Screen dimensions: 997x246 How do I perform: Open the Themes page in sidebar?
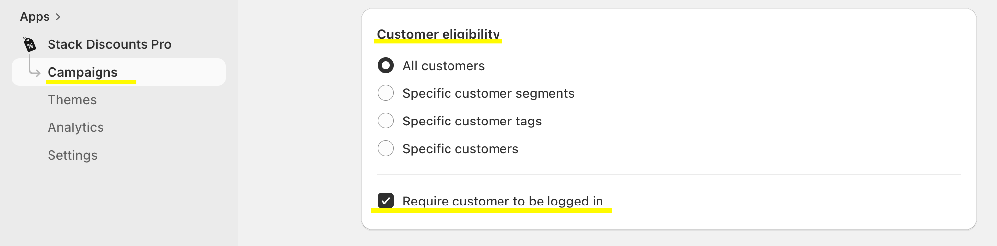click(x=72, y=100)
